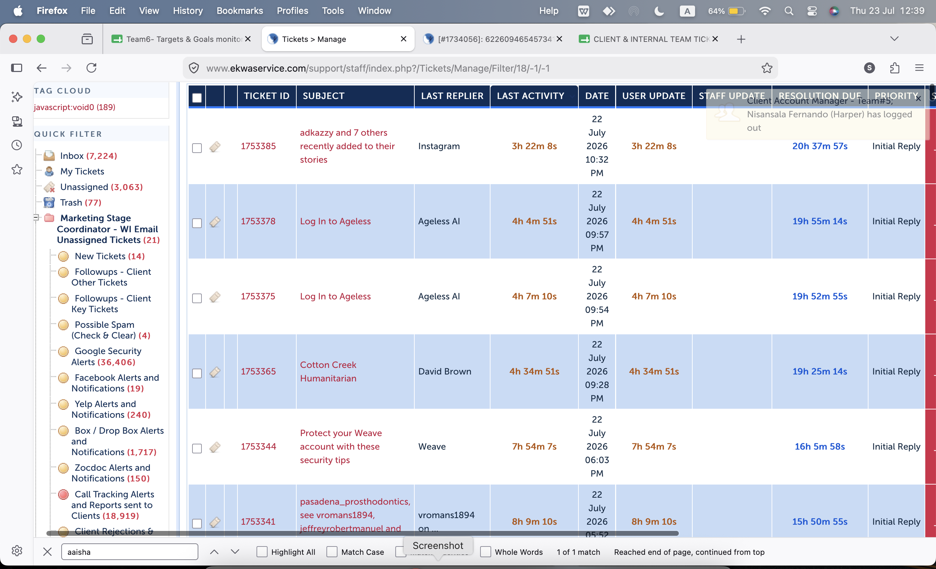Image resolution: width=936 pixels, height=569 pixels.
Task: Click the tag icon for ticket 1753344
Action: (215, 447)
